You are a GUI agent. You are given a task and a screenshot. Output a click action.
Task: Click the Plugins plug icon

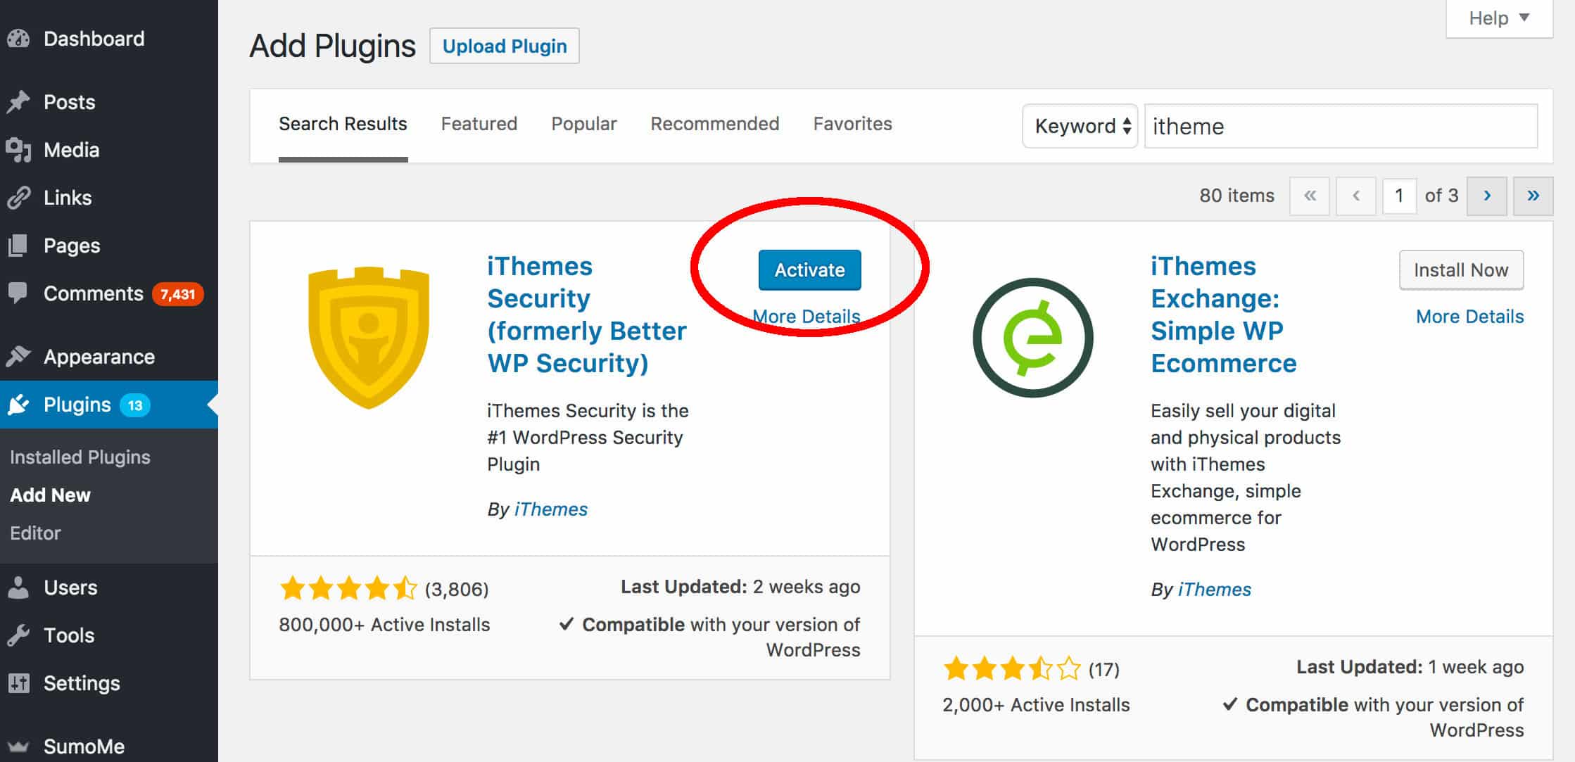click(18, 405)
